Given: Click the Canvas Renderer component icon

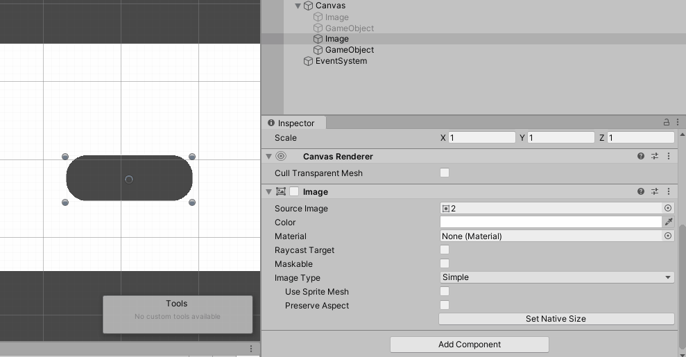Looking at the screenshot, I should pyautogui.click(x=281, y=156).
